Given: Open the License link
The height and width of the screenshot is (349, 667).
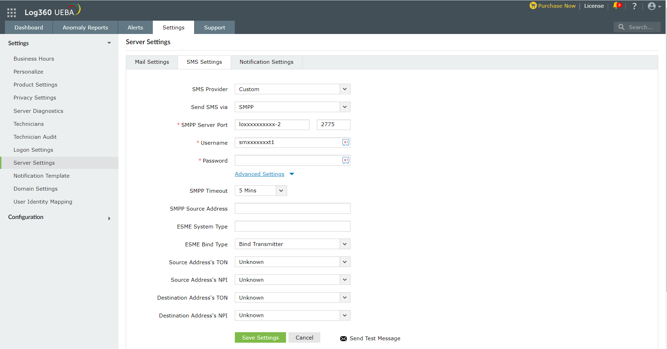Looking at the screenshot, I should point(594,6).
